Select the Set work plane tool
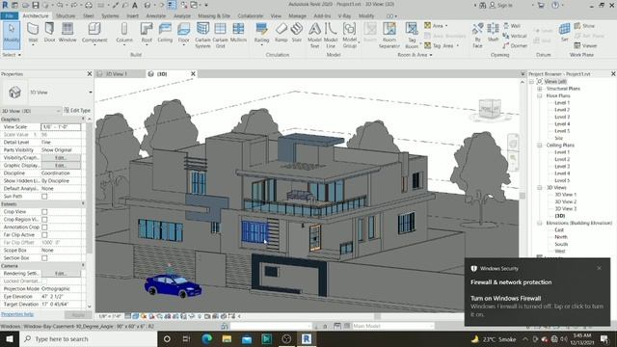Screen dimensions: 617x347 click(x=564, y=32)
